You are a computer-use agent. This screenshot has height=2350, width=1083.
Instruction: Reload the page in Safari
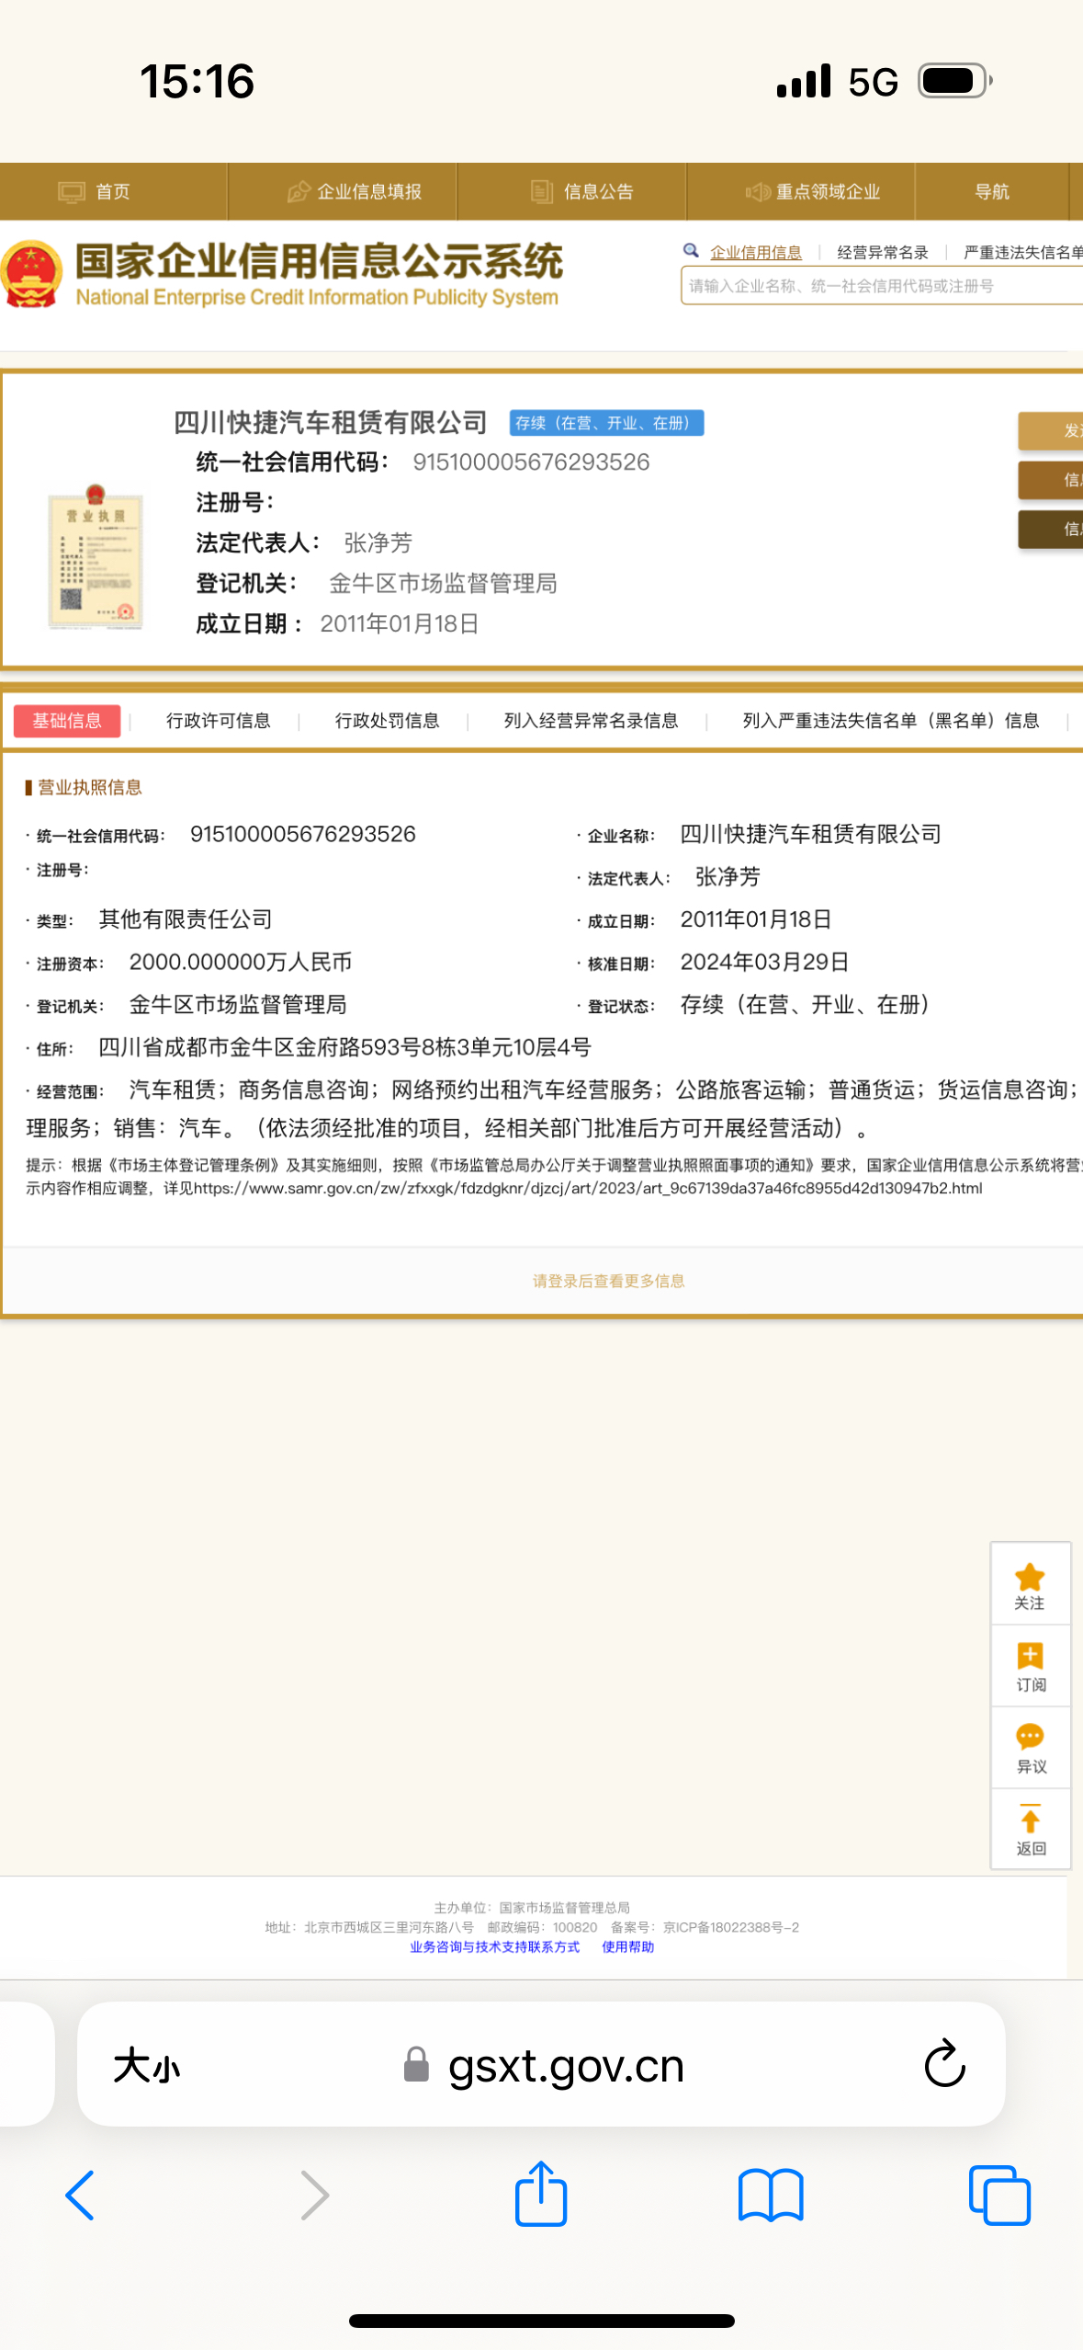[944, 2065]
